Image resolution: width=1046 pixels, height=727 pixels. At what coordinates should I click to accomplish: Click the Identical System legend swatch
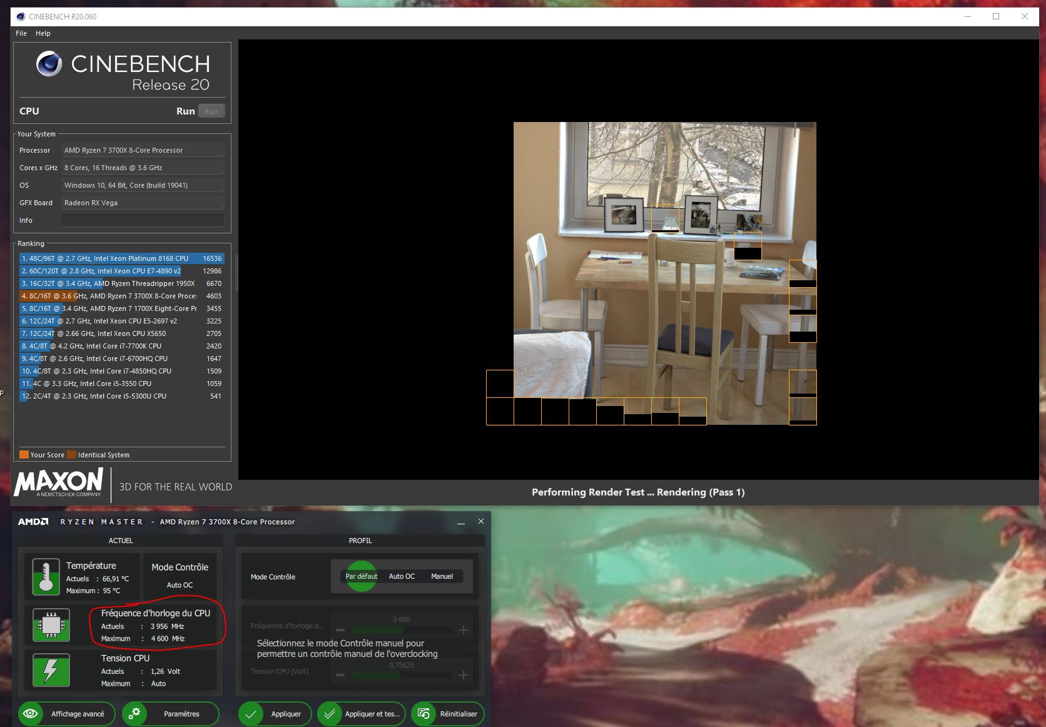pyautogui.click(x=71, y=455)
